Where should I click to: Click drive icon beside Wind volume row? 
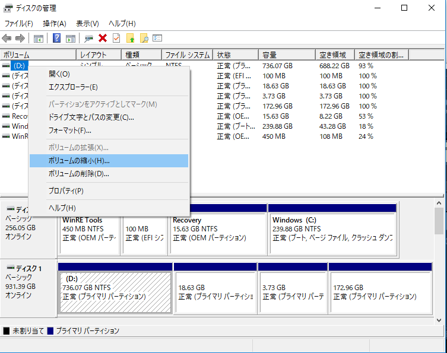(6, 126)
